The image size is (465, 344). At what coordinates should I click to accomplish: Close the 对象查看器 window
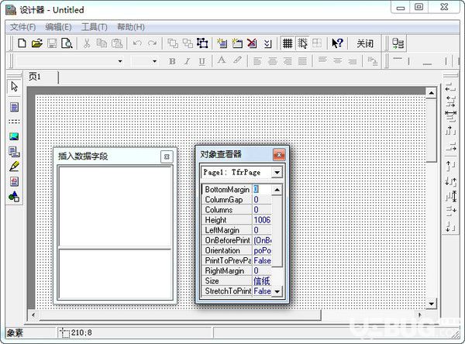click(279, 154)
